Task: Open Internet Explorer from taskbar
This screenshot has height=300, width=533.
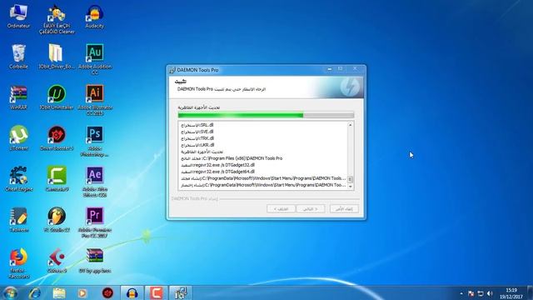Action: [35, 292]
